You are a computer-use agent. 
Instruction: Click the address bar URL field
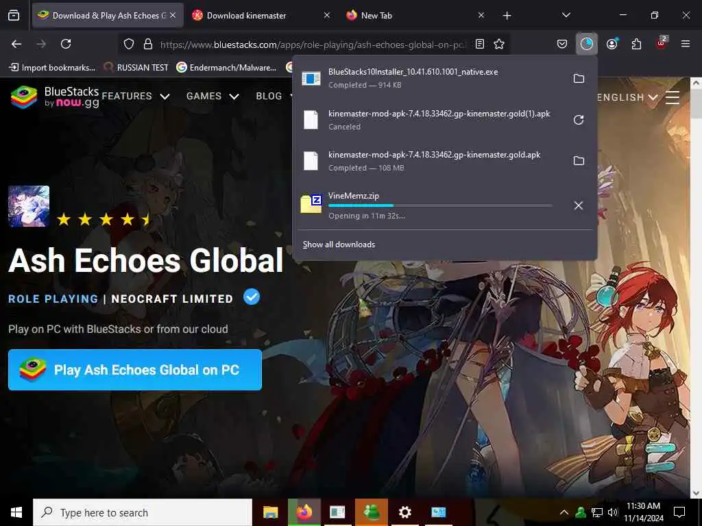tap(313, 45)
